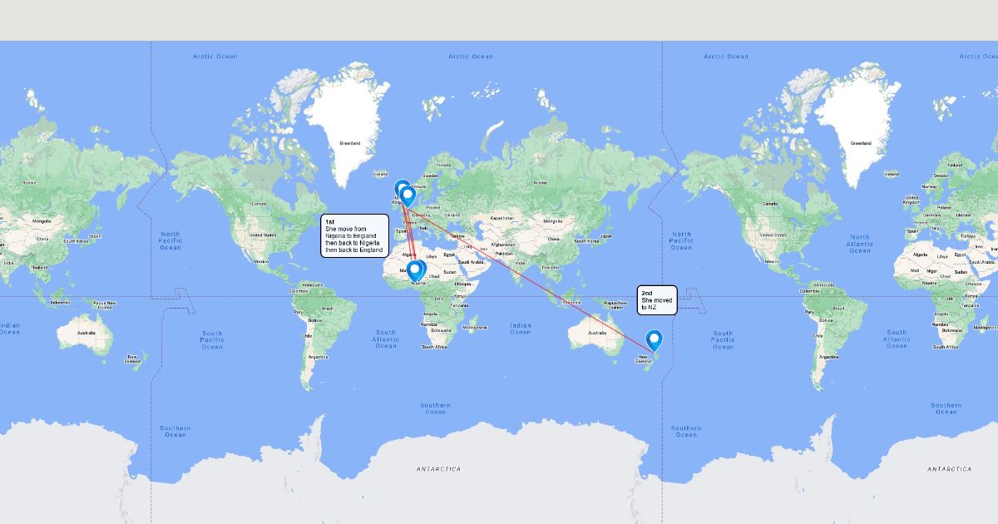This screenshot has height=524, width=998.
Task: Click the front map pin over England
Action: tap(408, 196)
